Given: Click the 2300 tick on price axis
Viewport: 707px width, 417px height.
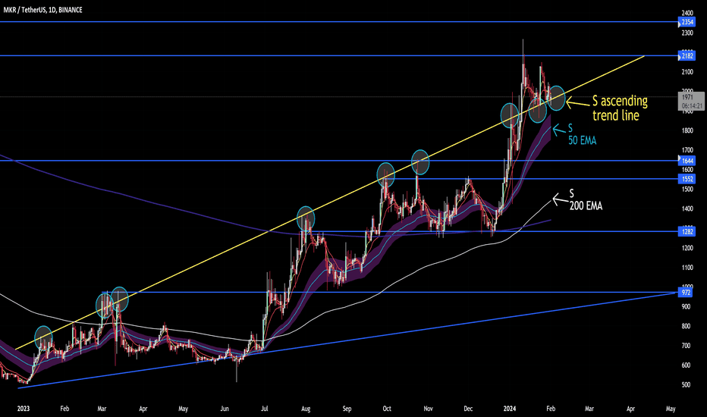Looking at the screenshot, I should click(x=687, y=33).
